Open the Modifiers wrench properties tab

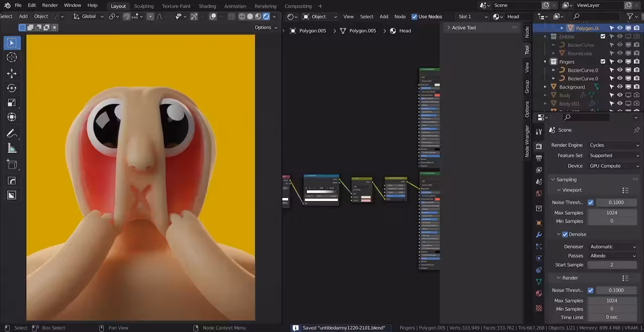pos(539,235)
